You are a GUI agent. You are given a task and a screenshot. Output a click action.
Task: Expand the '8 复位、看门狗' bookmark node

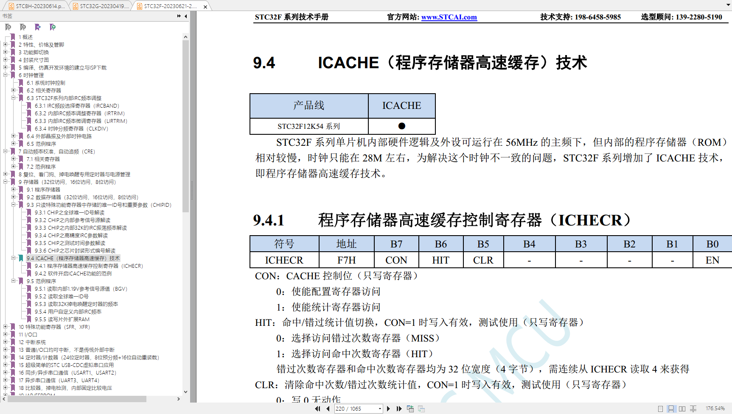pos(6,174)
